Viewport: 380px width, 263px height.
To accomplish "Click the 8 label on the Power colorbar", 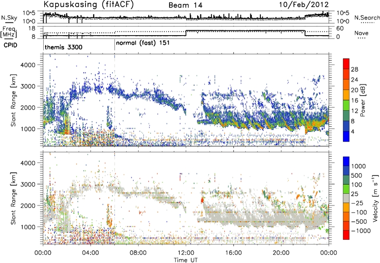I will [352, 122].
